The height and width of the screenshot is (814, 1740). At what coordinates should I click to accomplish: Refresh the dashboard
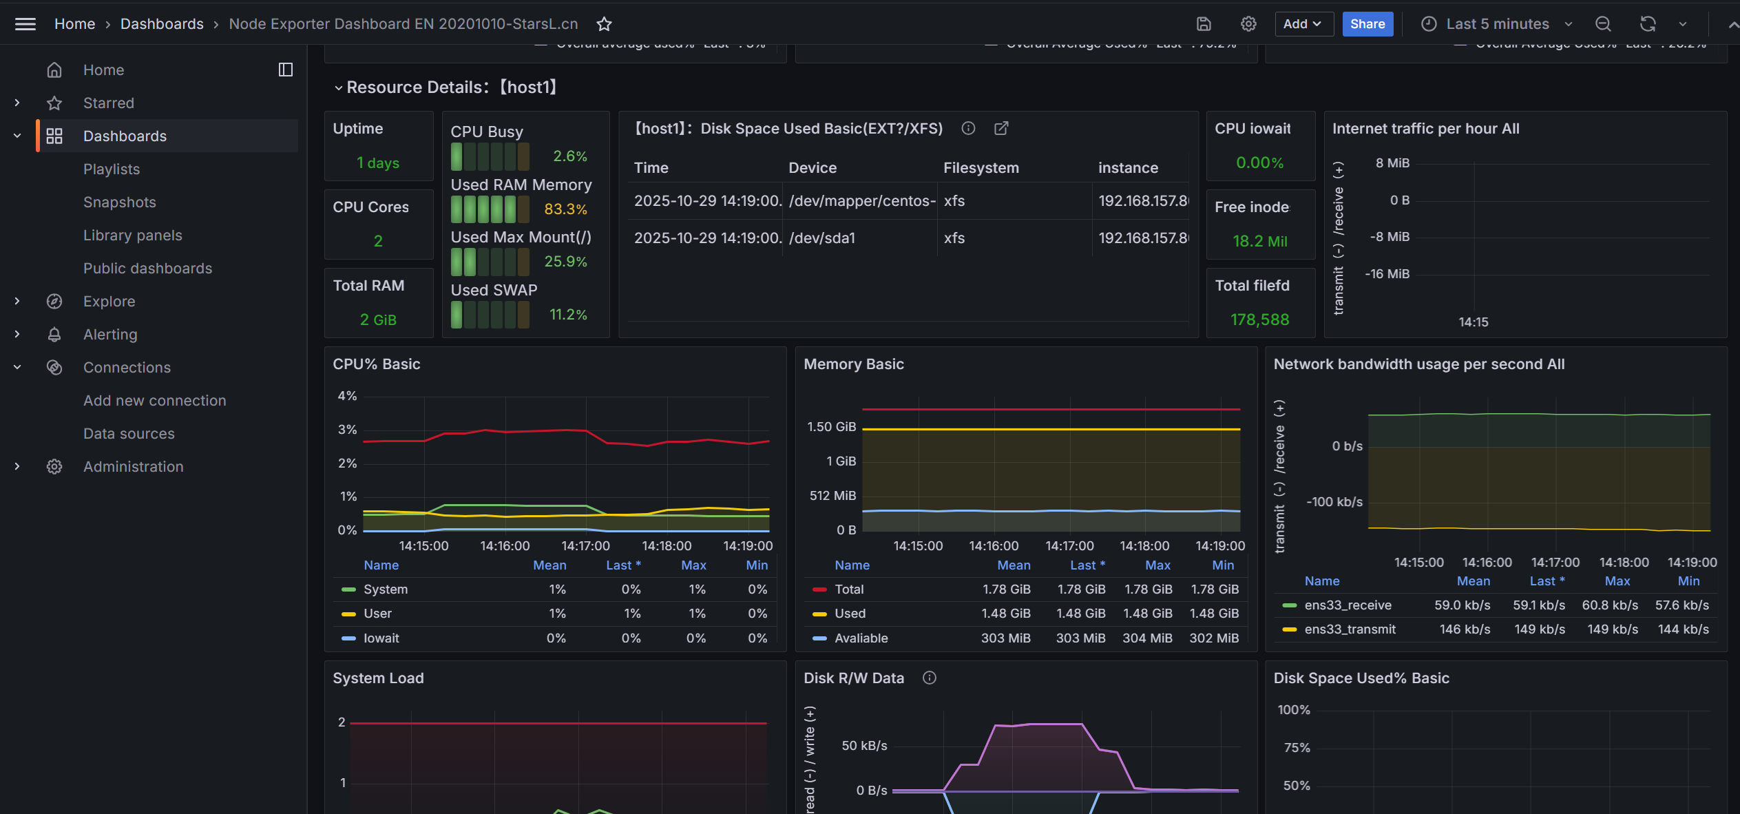point(1647,24)
